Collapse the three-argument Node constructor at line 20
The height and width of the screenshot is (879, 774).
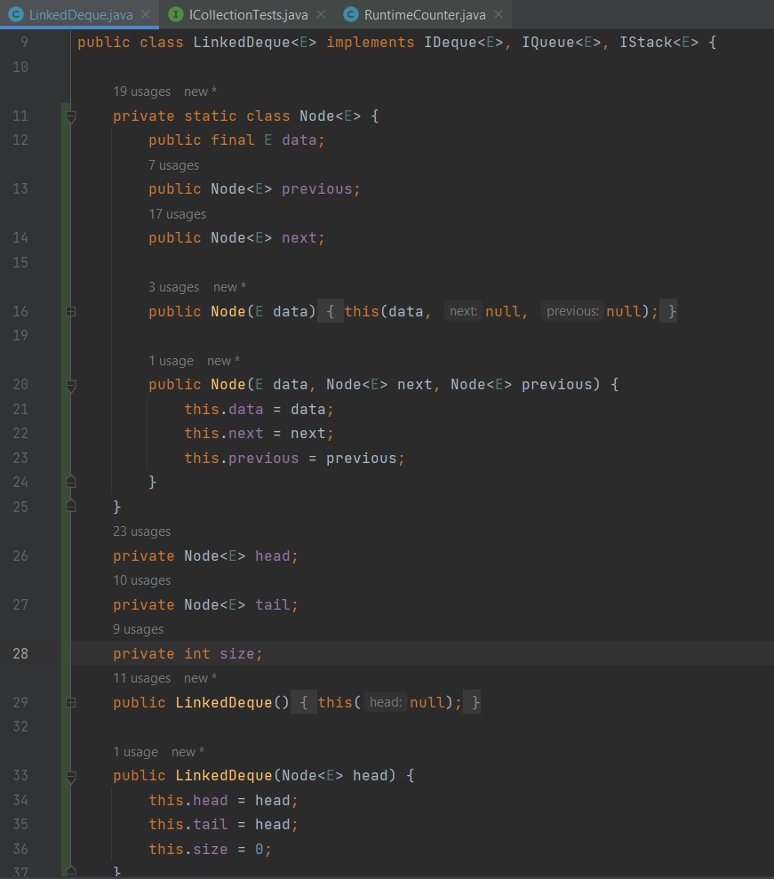tap(71, 385)
